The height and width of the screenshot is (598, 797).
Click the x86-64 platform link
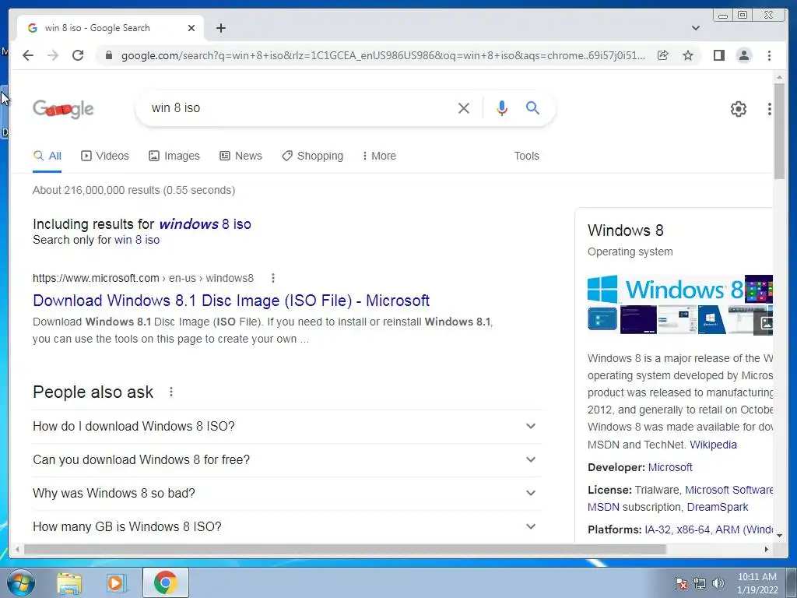coord(693,529)
